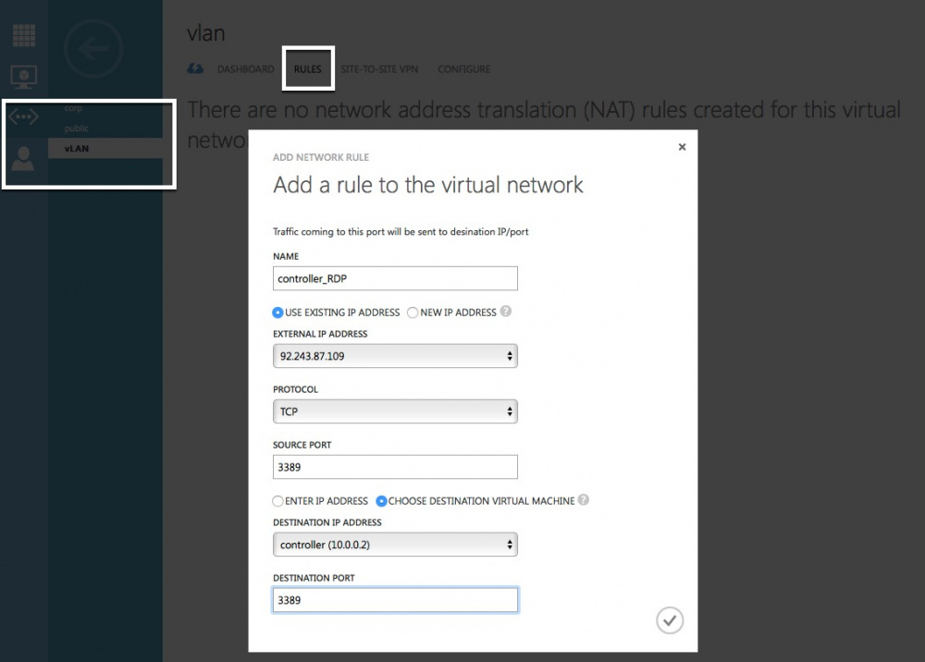Confirm the rule with the checkmark button
The width and height of the screenshot is (925, 662).
670,620
